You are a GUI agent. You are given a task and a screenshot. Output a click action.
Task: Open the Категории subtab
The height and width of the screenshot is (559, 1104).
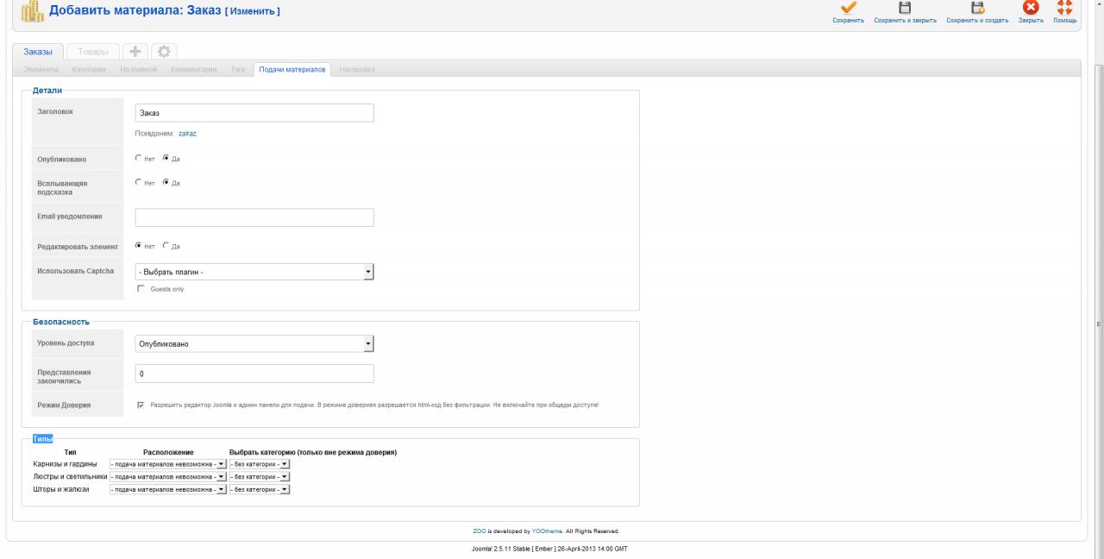tap(89, 68)
